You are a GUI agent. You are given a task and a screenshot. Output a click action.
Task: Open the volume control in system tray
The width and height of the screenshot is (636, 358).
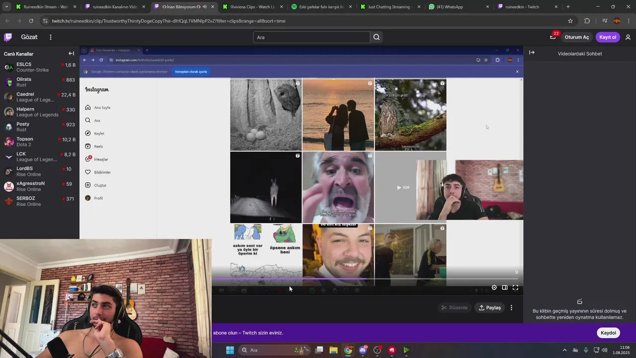604,350
